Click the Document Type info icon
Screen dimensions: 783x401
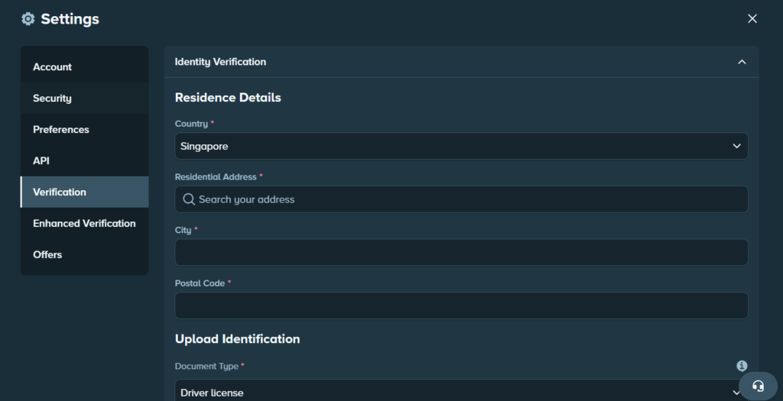coord(742,366)
